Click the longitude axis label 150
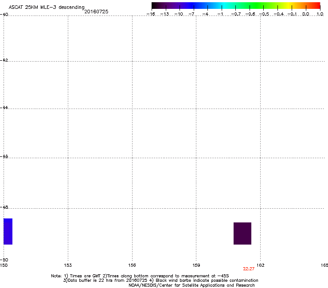The height and width of the screenshot is (288, 328). pyautogui.click(x=4, y=265)
